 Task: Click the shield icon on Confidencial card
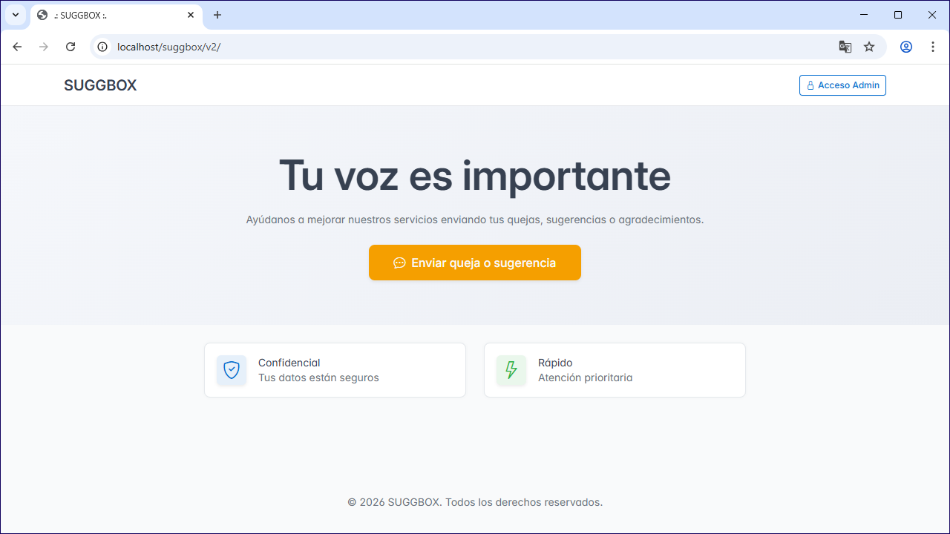232,370
